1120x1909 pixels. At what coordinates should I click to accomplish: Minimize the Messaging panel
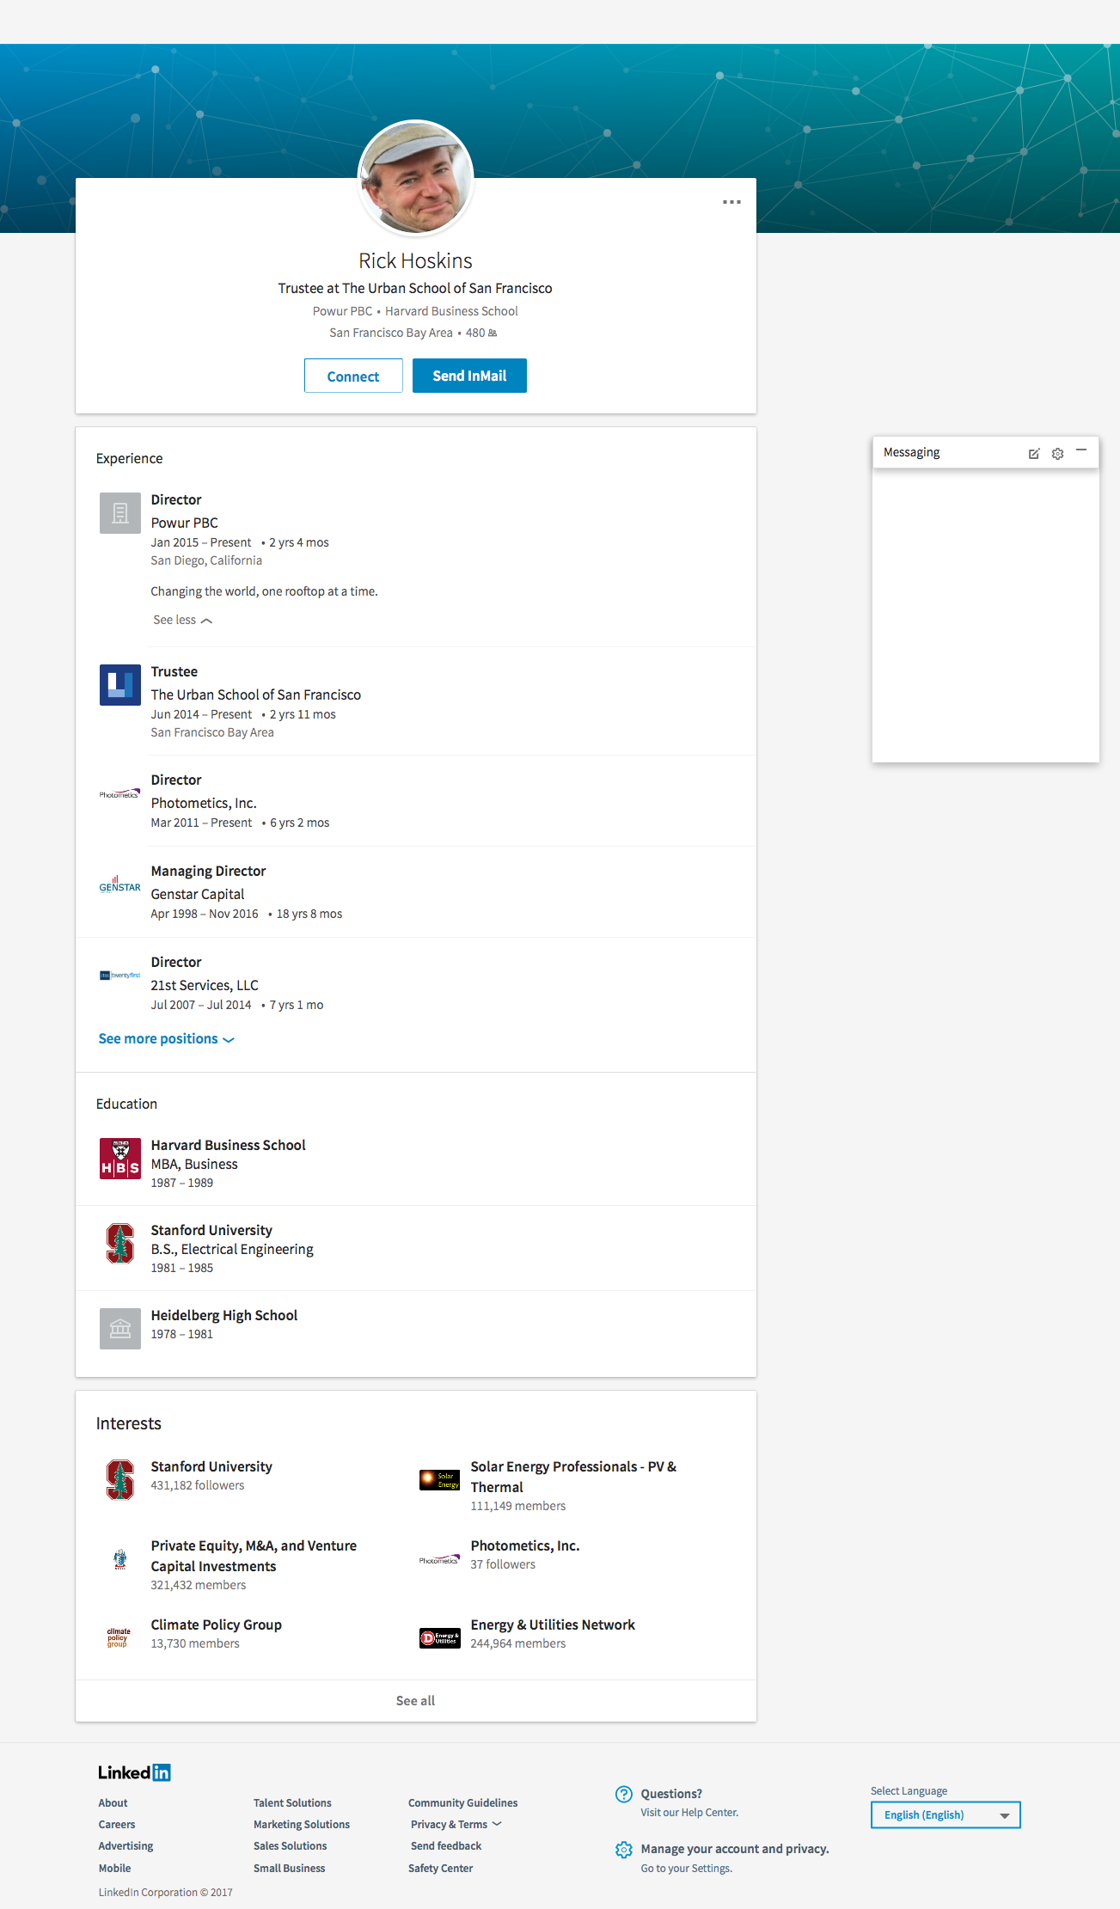point(1081,450)
